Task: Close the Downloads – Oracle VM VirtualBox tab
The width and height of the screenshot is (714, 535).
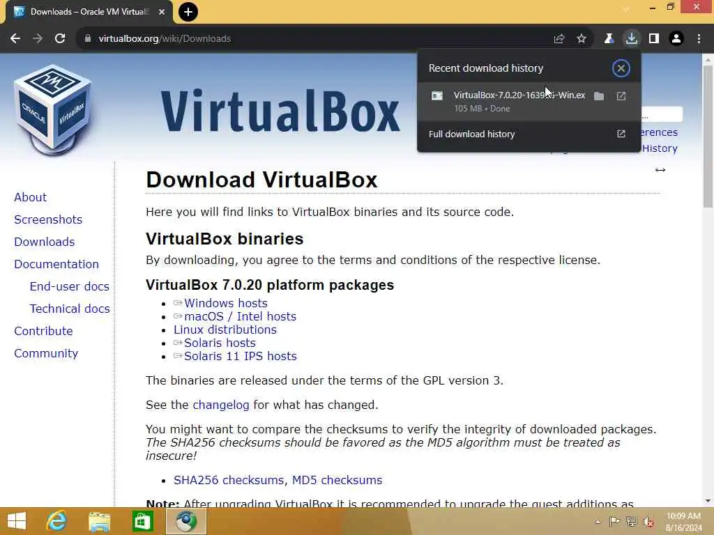Action: point(162,12)
